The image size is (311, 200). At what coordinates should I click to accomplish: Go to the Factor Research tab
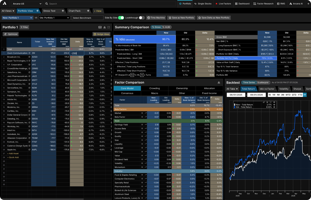[263, 4]
